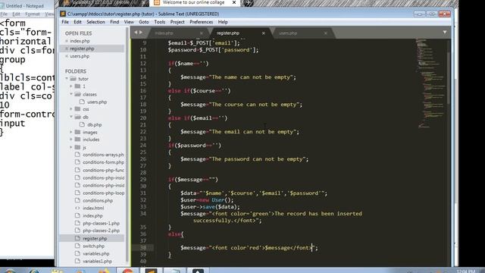Open conditions-php-func file in the sidebar
This screenshot has height=273, width=485.
coord(103,170)
